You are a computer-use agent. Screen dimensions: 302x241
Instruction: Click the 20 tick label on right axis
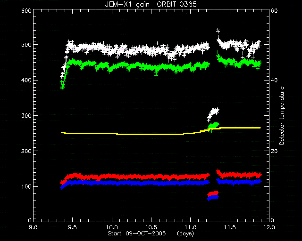pos(274,151)
